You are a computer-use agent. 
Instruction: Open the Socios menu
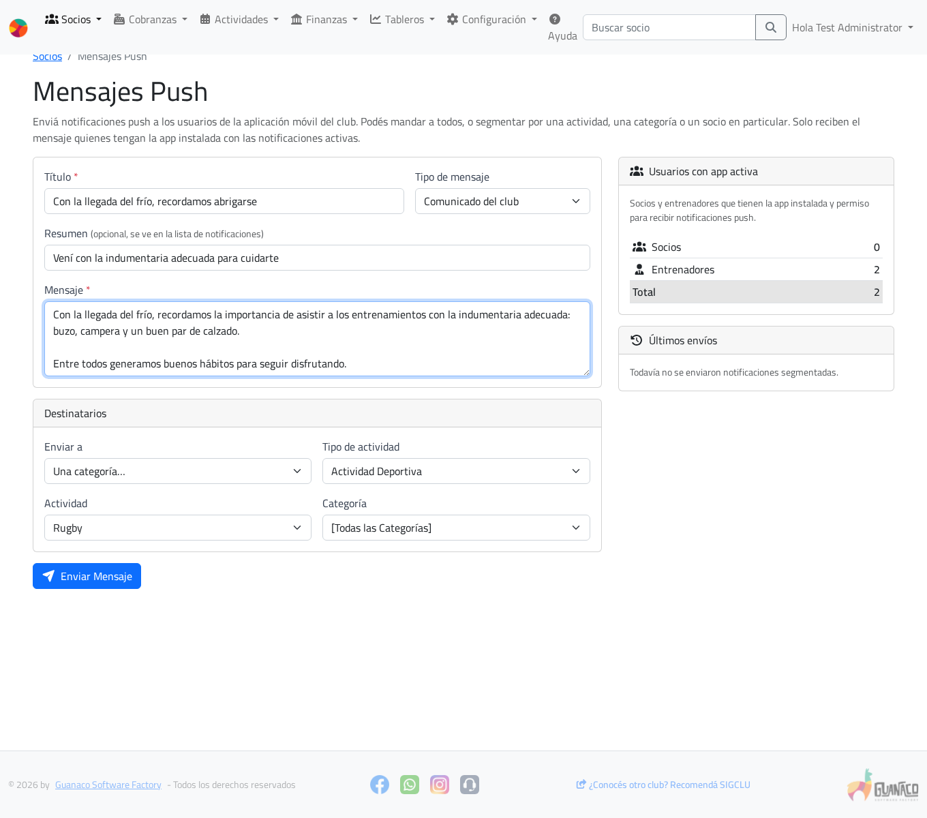tap(73, 19)
